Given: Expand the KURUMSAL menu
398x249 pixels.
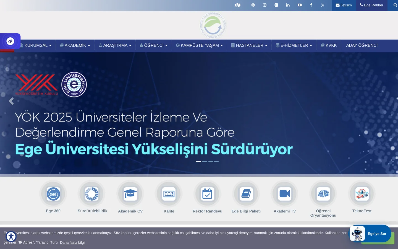Looking at the screenshot, I should (x=36, y=45).
